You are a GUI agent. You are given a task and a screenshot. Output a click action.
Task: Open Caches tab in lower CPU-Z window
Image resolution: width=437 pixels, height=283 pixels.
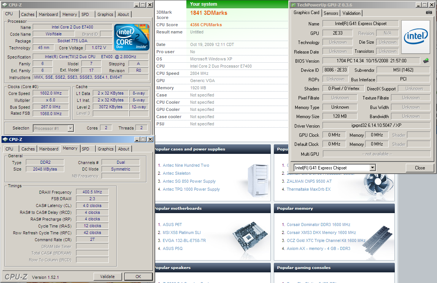tap(28, 149)
